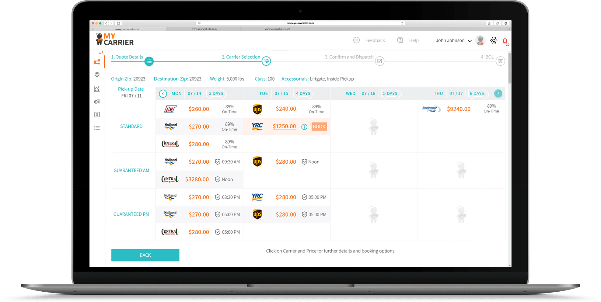
Task: Click the Confirm and Dispatch checkbox step icon
Action: tap(379, 61)
